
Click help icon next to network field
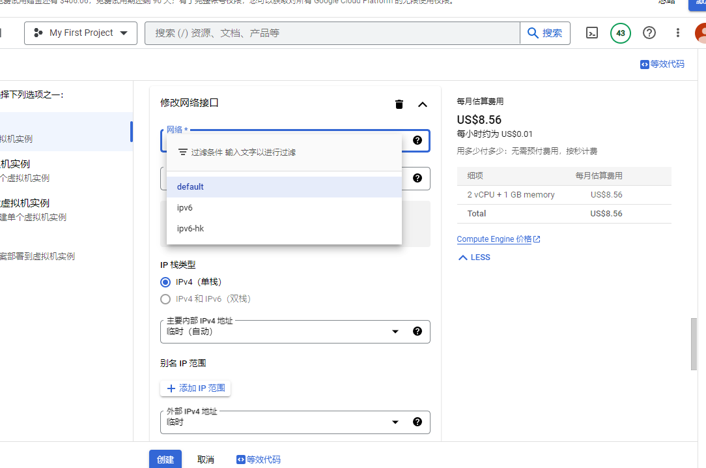point(417,140)
